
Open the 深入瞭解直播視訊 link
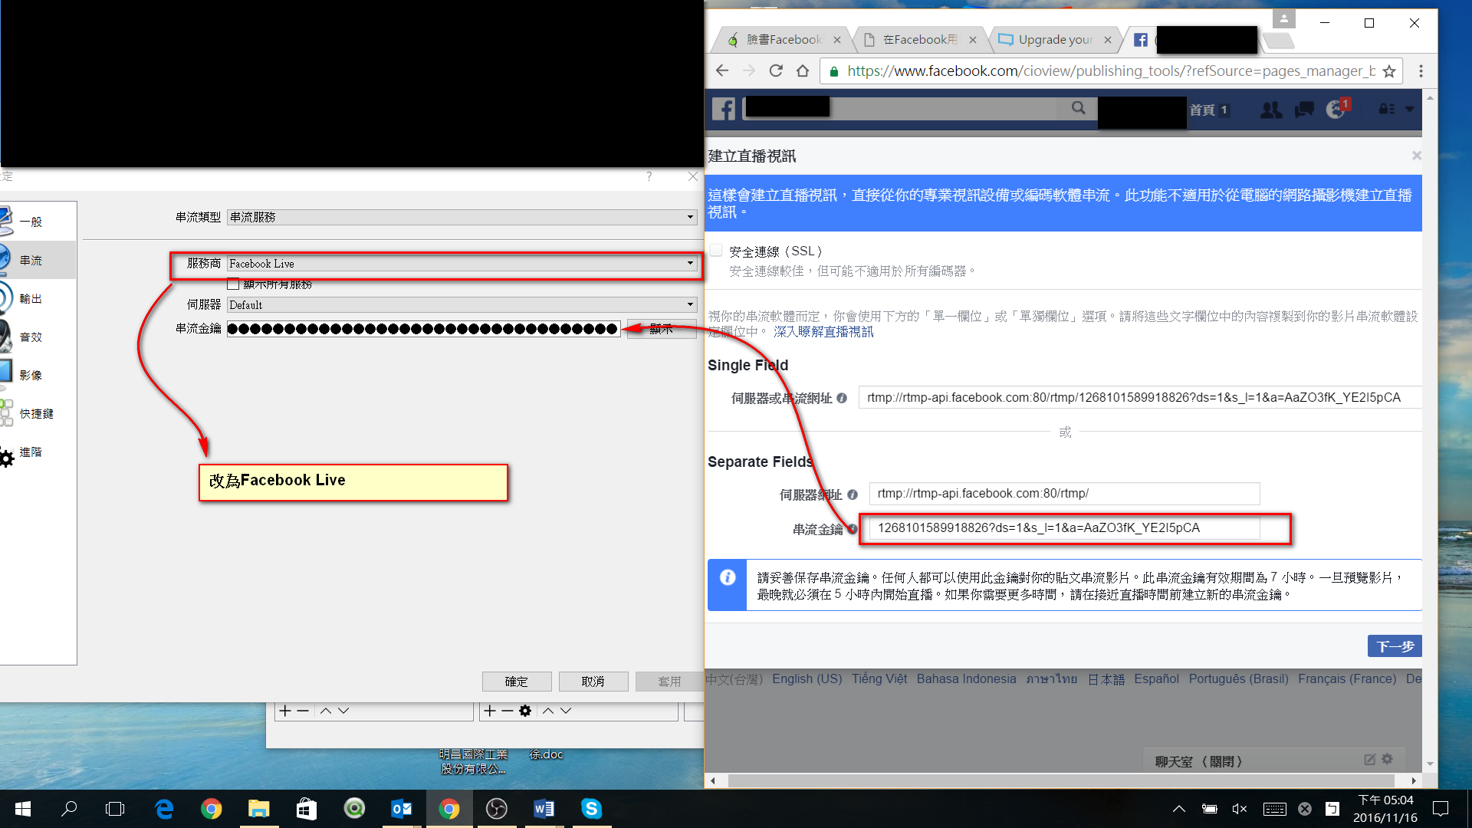point(823,332)
